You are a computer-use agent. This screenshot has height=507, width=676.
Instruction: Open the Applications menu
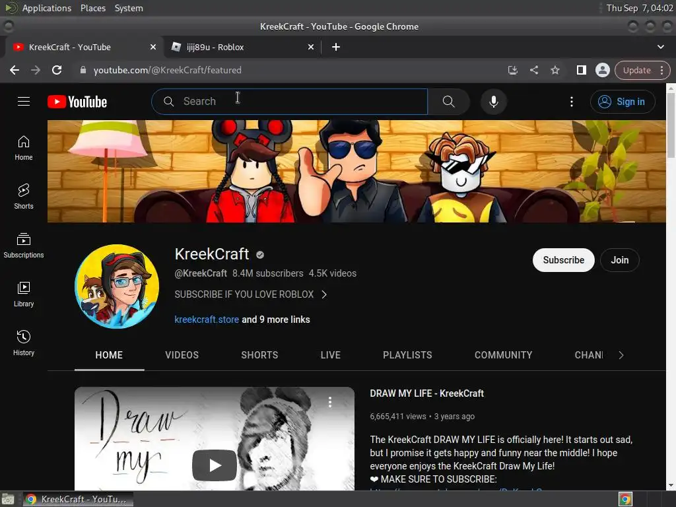tap(47, 8)
